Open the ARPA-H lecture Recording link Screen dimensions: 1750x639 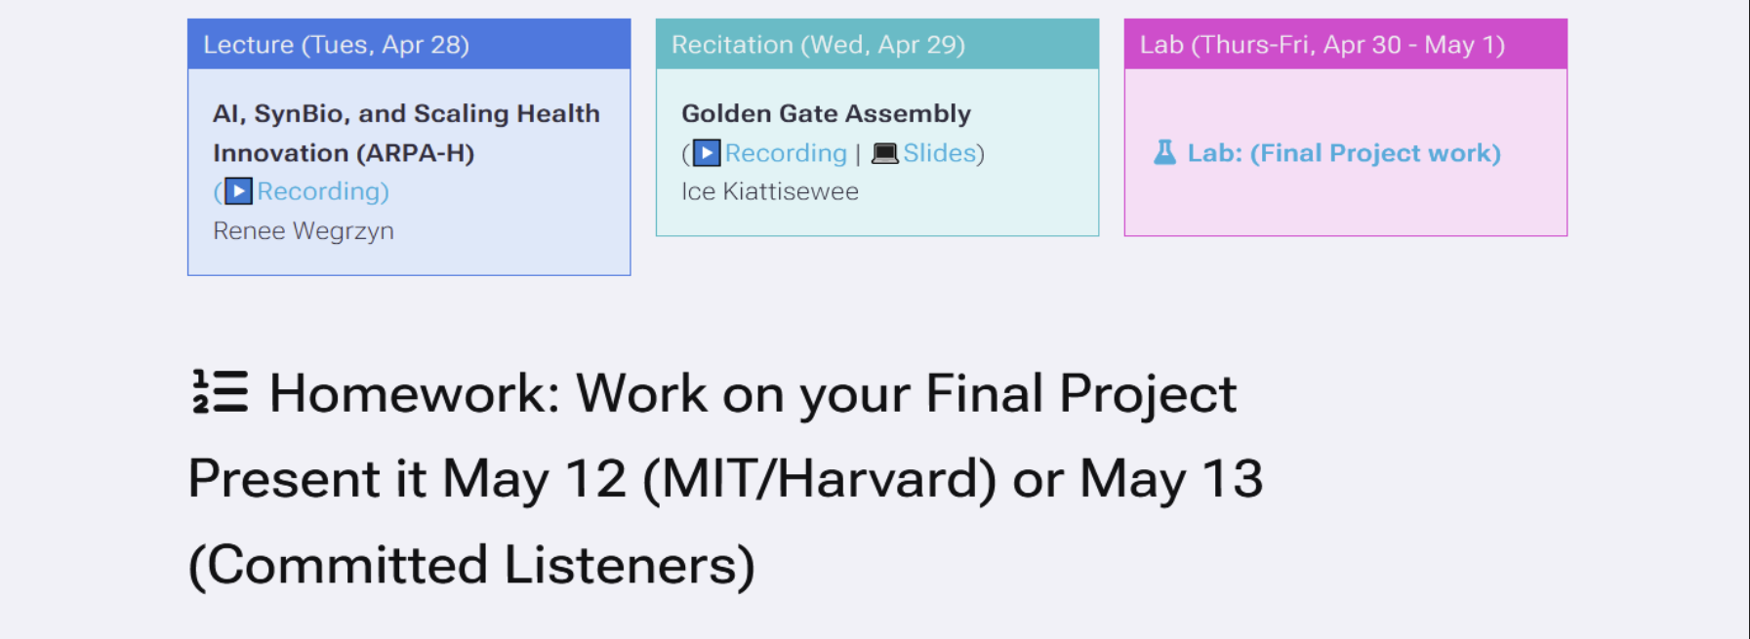click(x=320, y=191)
